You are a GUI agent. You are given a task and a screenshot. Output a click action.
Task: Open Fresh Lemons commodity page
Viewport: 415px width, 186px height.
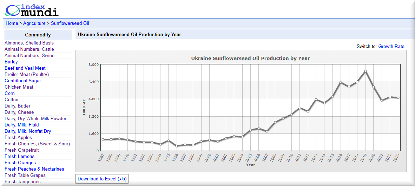[x=20, y=156]
